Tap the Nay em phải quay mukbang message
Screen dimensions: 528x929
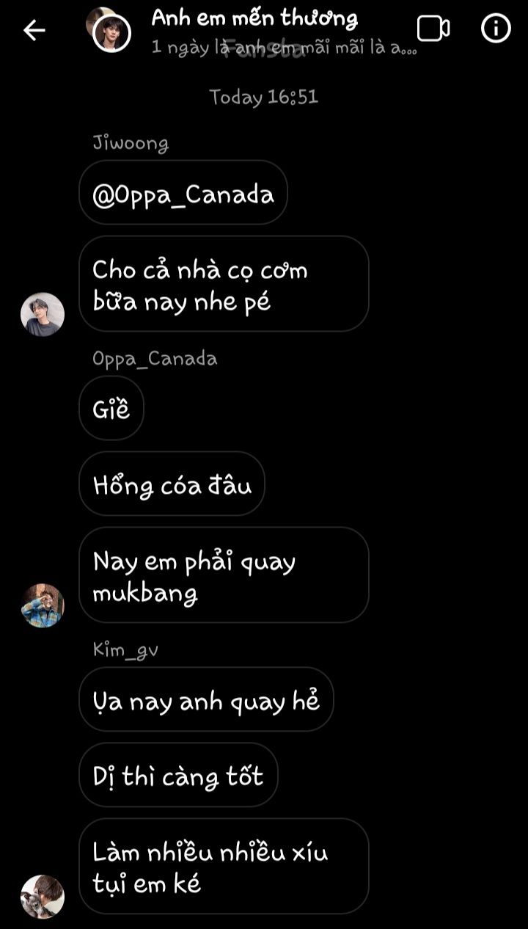click(x=224, y=575)
